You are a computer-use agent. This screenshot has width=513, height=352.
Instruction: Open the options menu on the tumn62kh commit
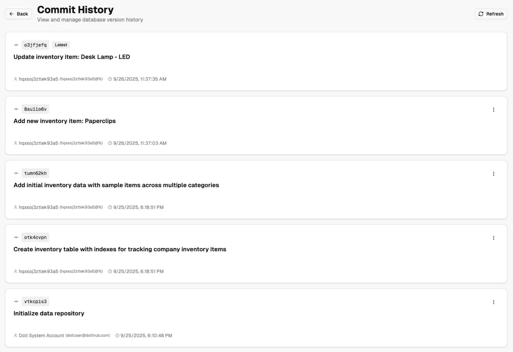click(493, 174)
